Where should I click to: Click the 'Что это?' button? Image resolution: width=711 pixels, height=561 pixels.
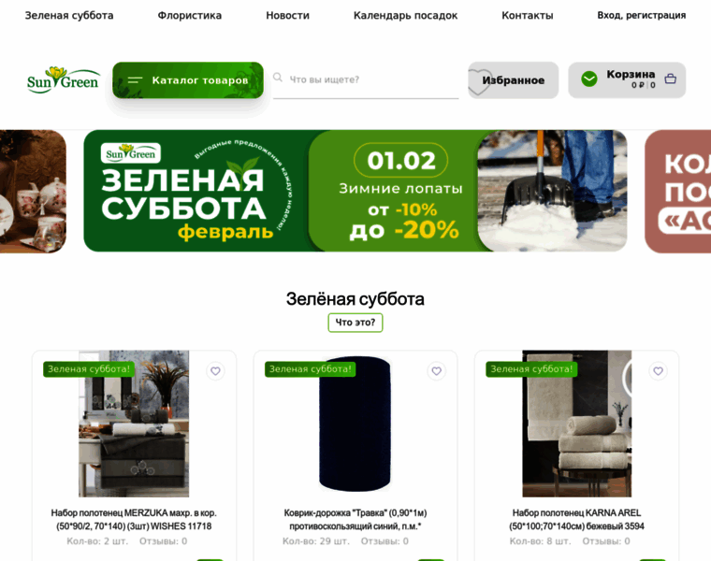coord(355,323)
